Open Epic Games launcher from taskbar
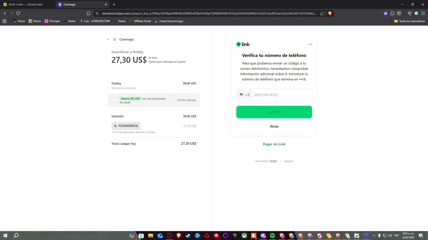Image resolution: width=428 pixels, height=240 pixels. tap(235, 235)
